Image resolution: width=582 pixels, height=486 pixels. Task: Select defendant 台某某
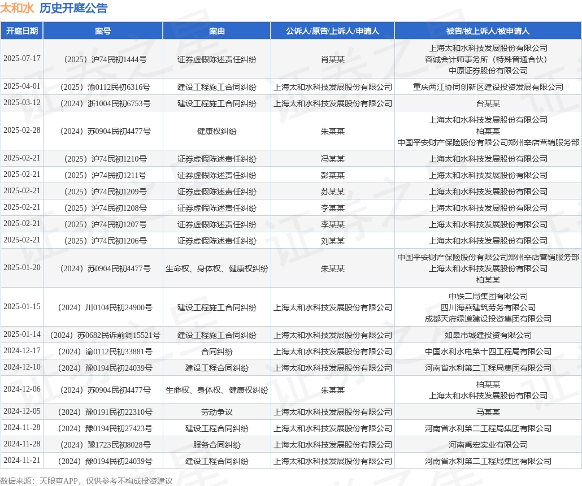click(x=488, y=103)
